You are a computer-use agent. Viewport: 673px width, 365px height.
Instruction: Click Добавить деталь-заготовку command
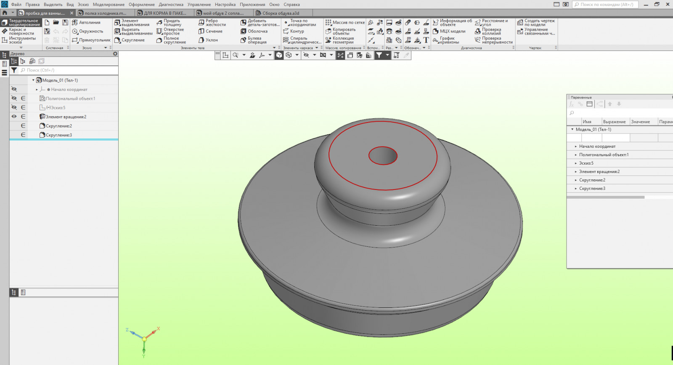[260, 22]
